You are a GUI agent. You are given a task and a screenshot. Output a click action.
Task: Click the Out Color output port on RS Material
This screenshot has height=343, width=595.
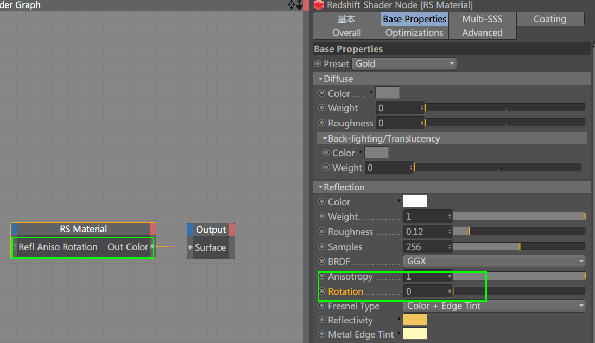click(x=153, y=247)
